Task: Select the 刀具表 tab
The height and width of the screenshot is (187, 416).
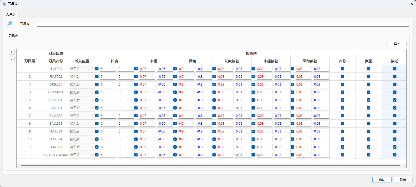Action: (11, 14)
